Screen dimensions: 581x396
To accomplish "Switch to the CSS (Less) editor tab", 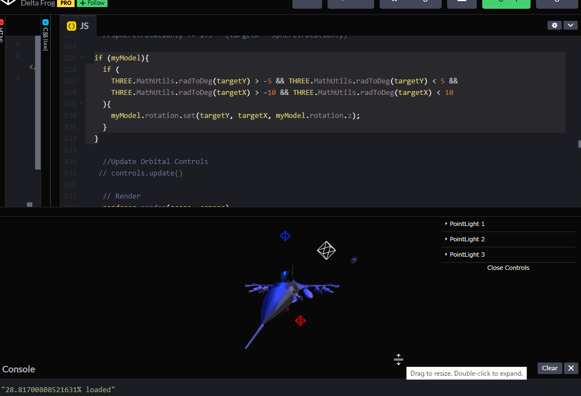I will point(46,35).
